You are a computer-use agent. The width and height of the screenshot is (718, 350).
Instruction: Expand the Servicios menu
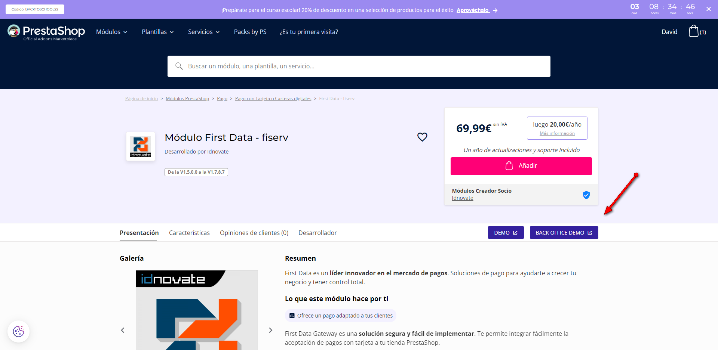(204, 32)
